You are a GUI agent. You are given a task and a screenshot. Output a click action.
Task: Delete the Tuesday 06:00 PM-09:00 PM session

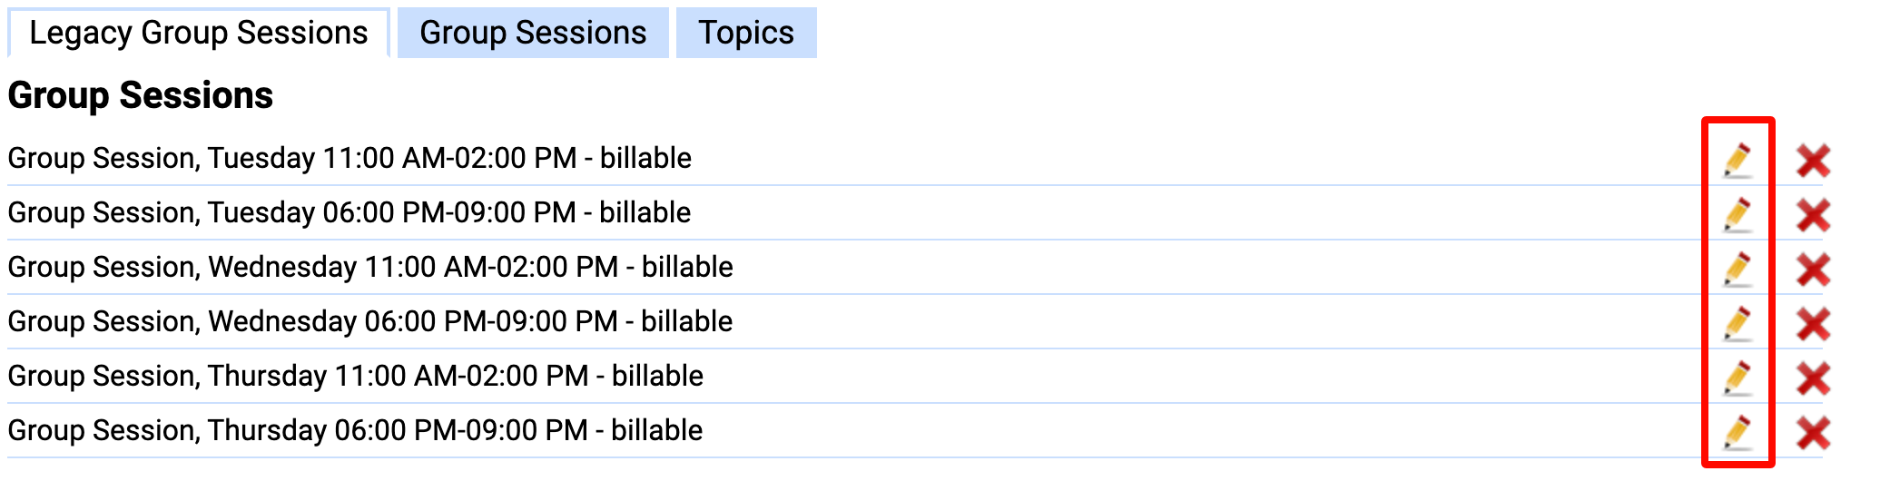(1813, 215)
